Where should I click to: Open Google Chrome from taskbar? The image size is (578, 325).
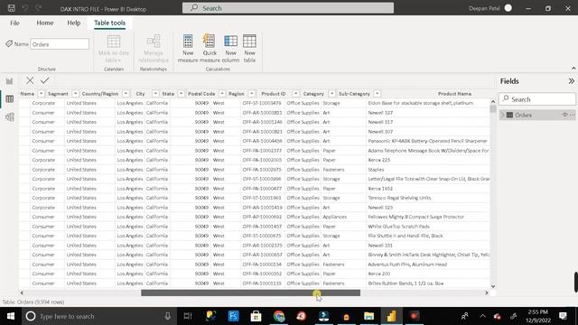click(x=279, y=316)
